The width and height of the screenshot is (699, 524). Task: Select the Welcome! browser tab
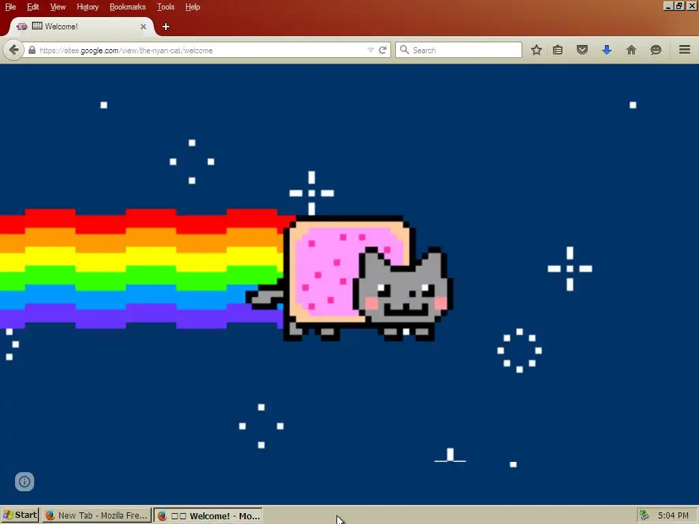click(83, 27)
